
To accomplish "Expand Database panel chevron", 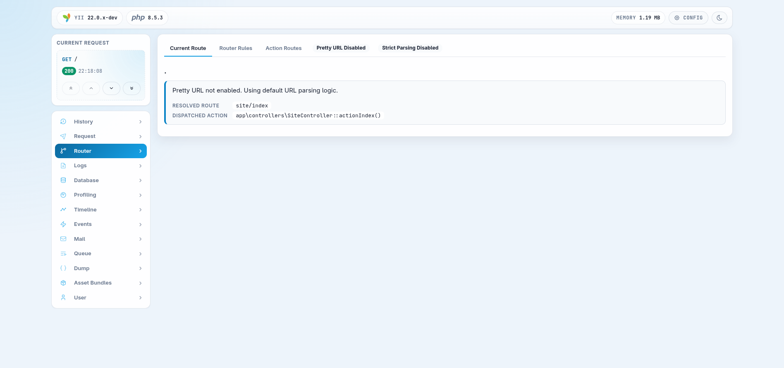I will (141, 180).
